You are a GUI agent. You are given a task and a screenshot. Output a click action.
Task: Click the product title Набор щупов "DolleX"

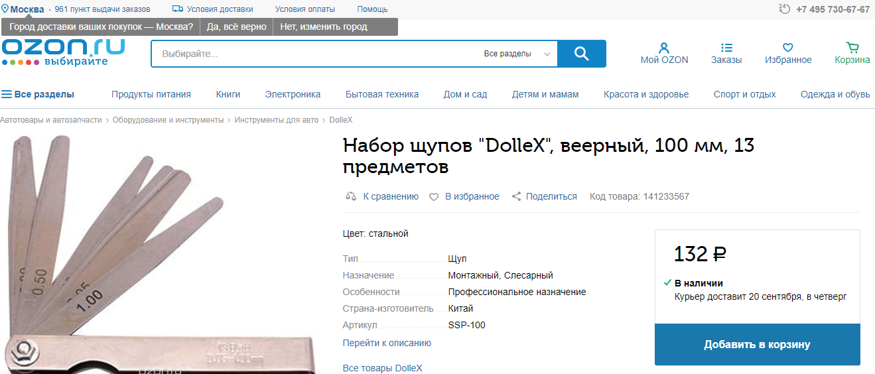coord(549,156)
